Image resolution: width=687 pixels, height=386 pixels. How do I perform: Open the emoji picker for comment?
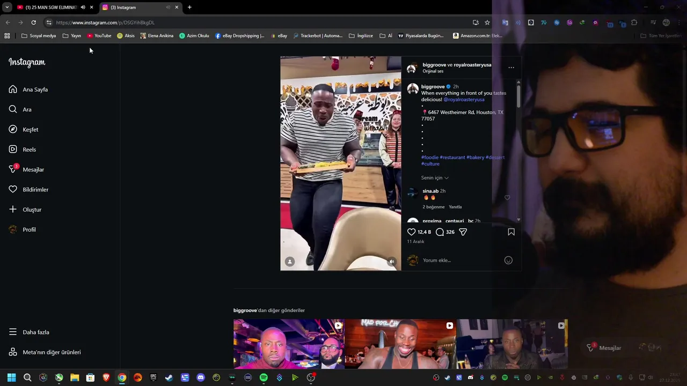(x=508, y=261)
